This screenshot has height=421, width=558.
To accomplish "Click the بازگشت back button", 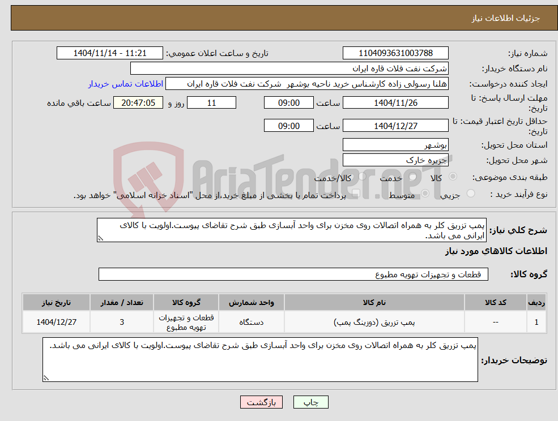I will pos(261,402).
